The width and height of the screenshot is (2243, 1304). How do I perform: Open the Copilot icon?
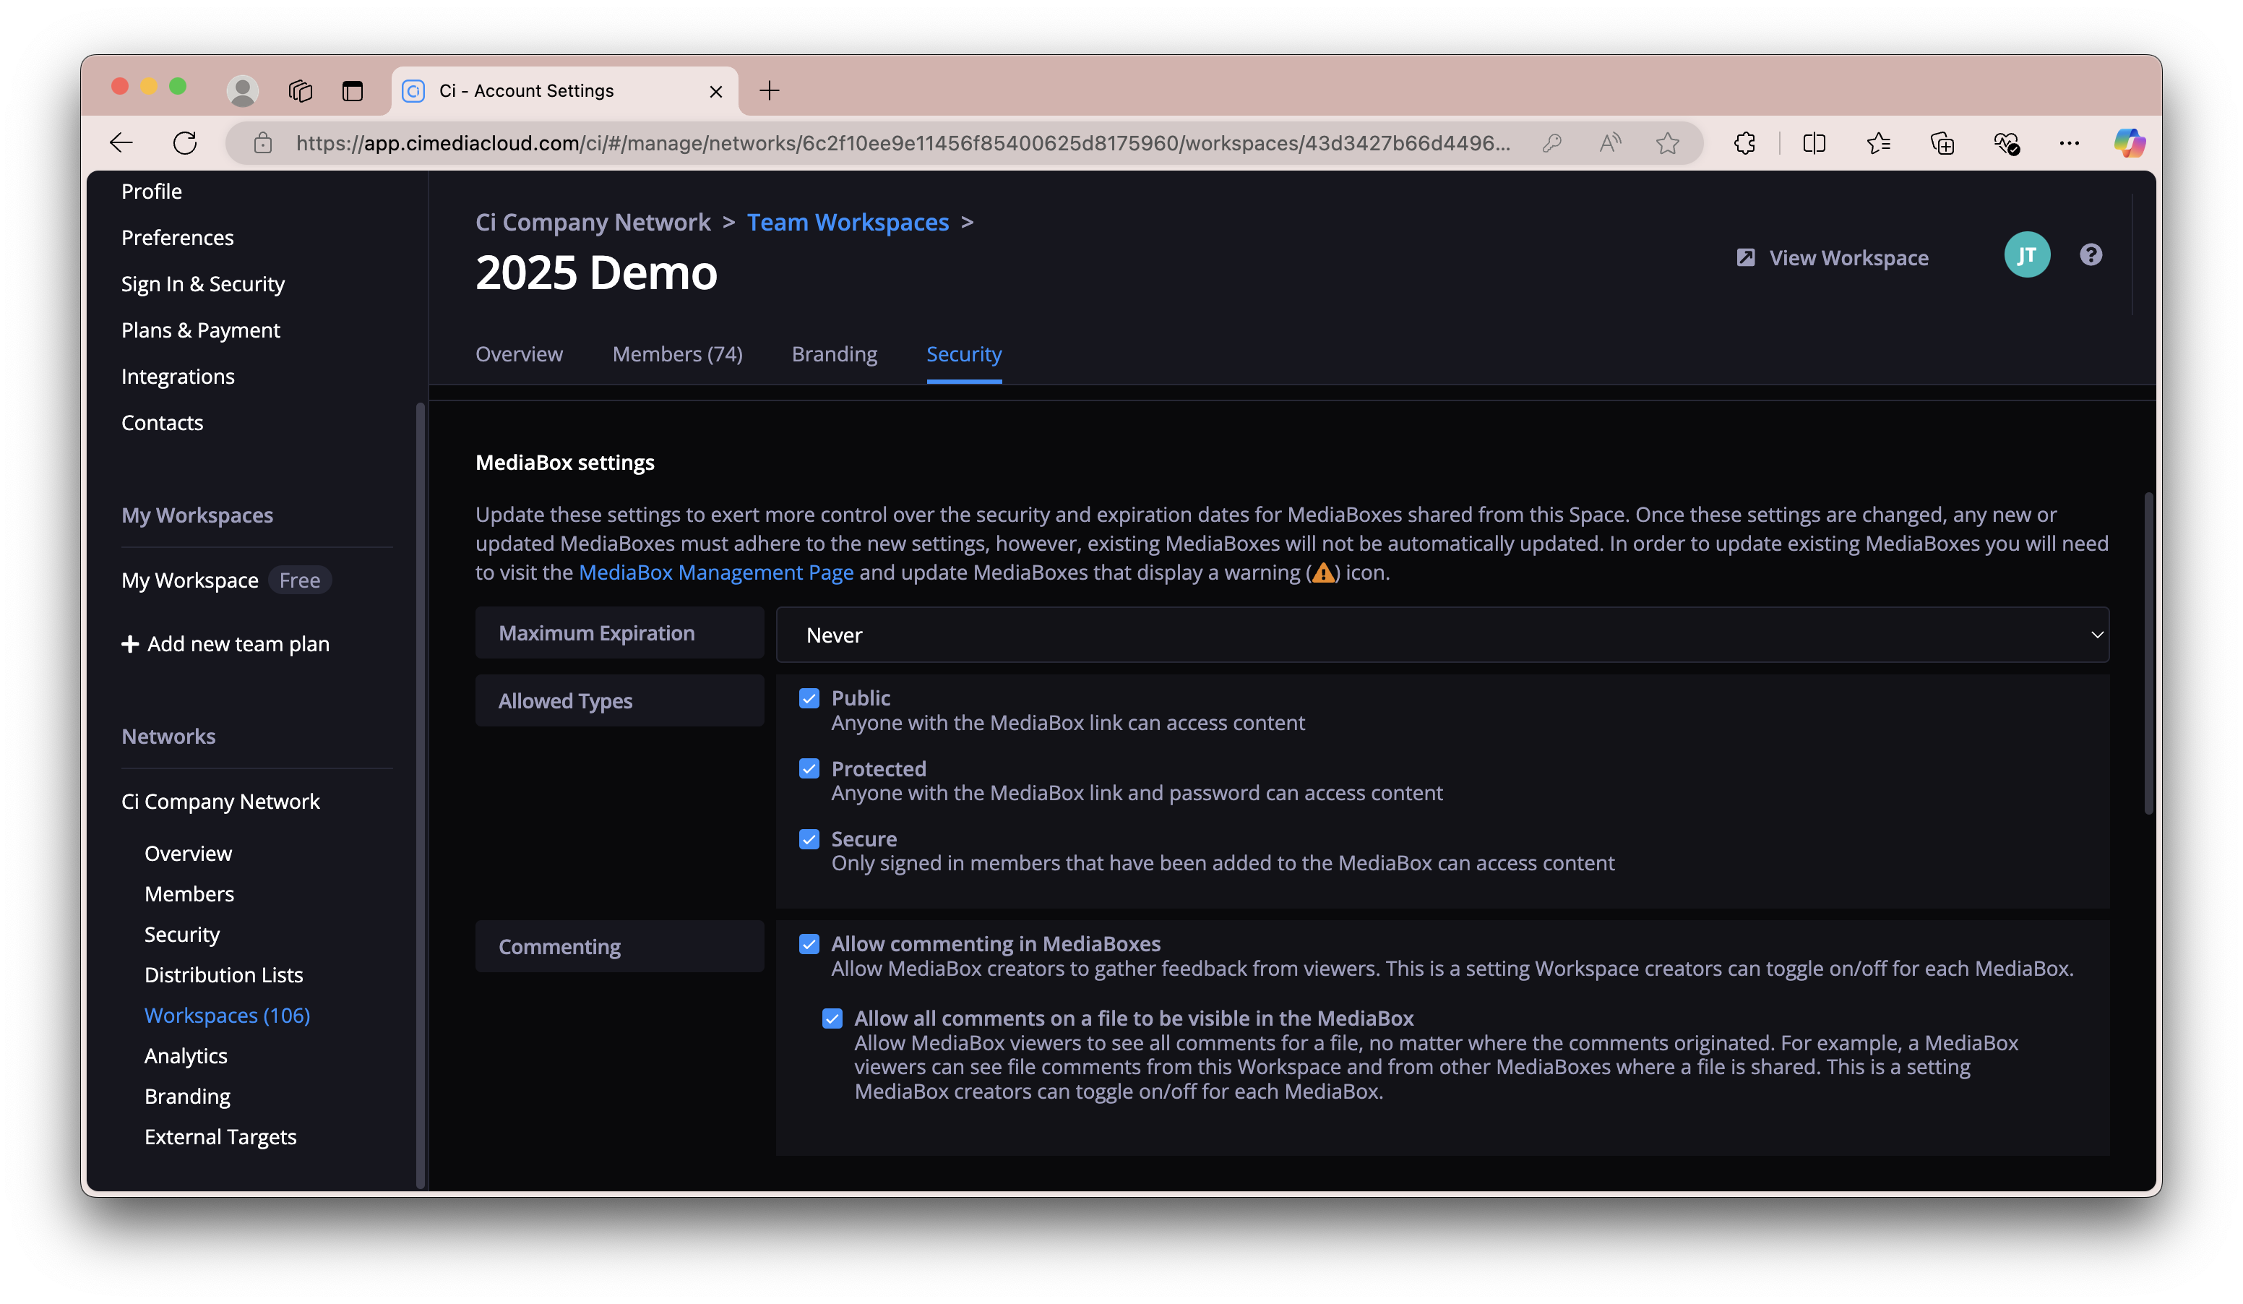tap(2130, 142)
